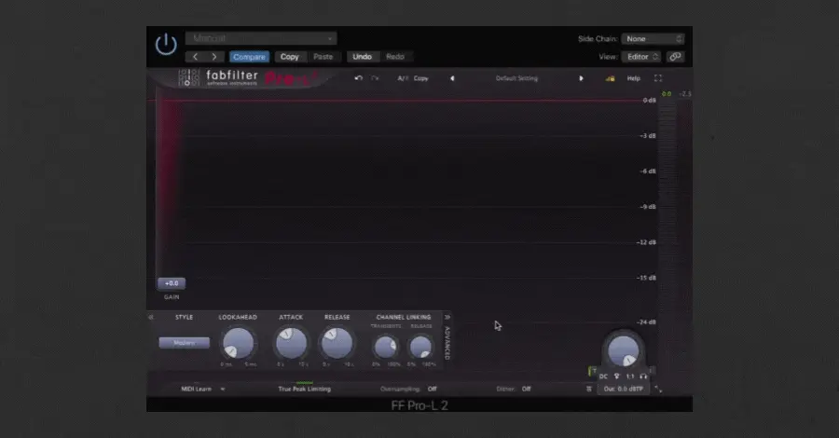
Task: Click the FabFilter A/B Copy button
Action: click(x=421, y=78)
